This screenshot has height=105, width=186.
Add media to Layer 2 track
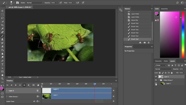tap(114, 91)
